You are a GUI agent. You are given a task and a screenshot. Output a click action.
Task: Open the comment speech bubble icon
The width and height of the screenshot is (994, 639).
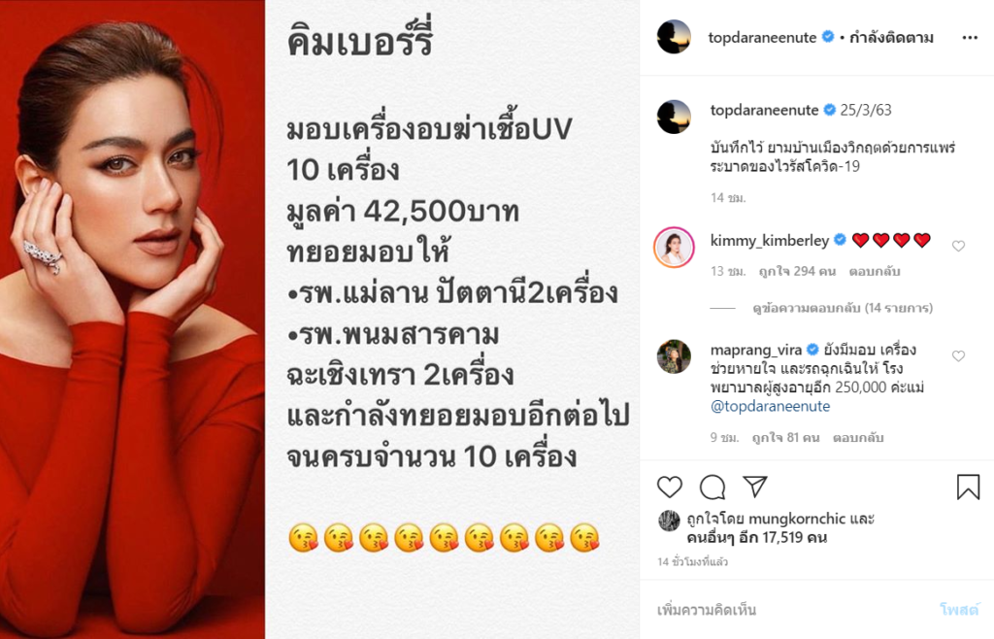point(712,487)
